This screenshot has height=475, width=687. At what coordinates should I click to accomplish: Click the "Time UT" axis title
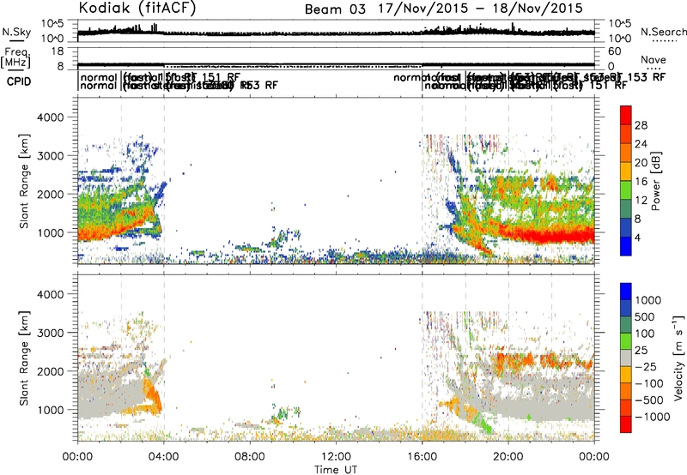(x=336, y=469)
